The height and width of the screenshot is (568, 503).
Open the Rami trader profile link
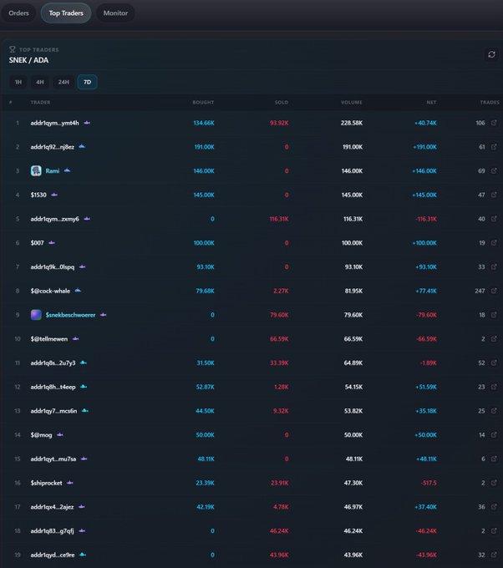click(53, 171)
